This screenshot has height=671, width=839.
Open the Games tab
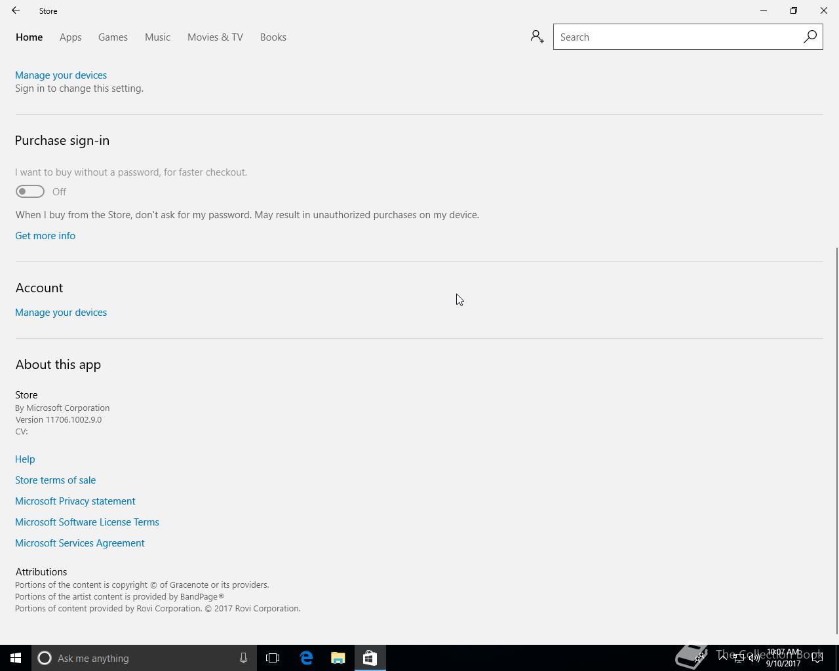pos(113,37)
